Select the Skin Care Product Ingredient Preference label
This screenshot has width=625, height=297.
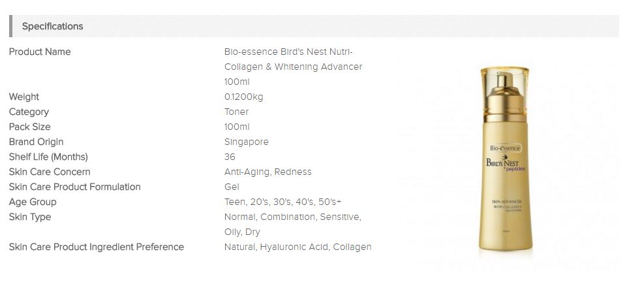click(x=97, y=247)
